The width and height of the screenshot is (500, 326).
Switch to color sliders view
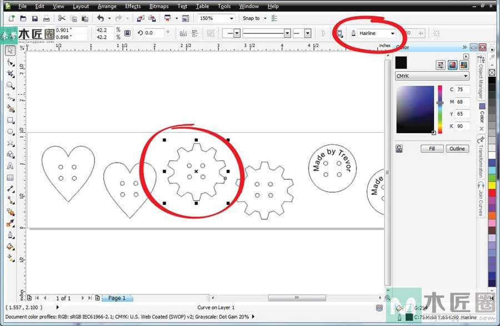[441, 64]
